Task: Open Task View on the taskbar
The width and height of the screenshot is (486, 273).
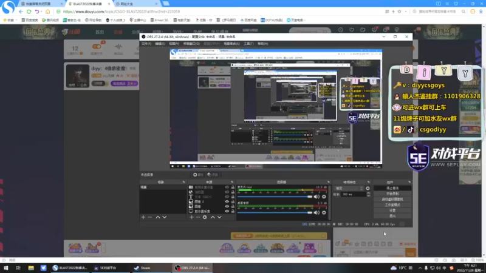Action: [18, 268]
